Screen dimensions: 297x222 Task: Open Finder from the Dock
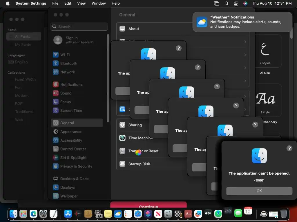point(13,214)
